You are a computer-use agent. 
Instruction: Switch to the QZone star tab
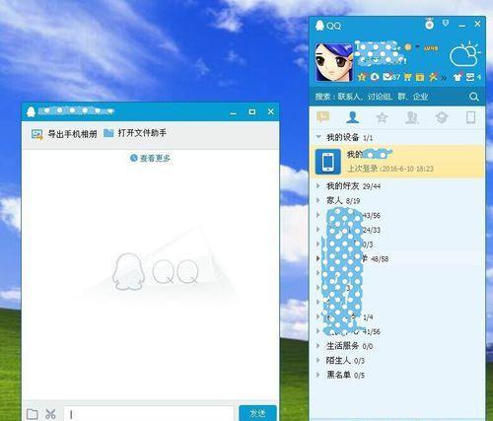pyautogui.click(x=382, y=117)
